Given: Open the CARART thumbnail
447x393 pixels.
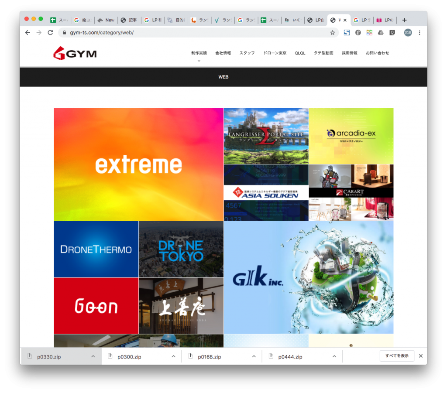Looking at the screenshot, I should click(x=351, y=192).
